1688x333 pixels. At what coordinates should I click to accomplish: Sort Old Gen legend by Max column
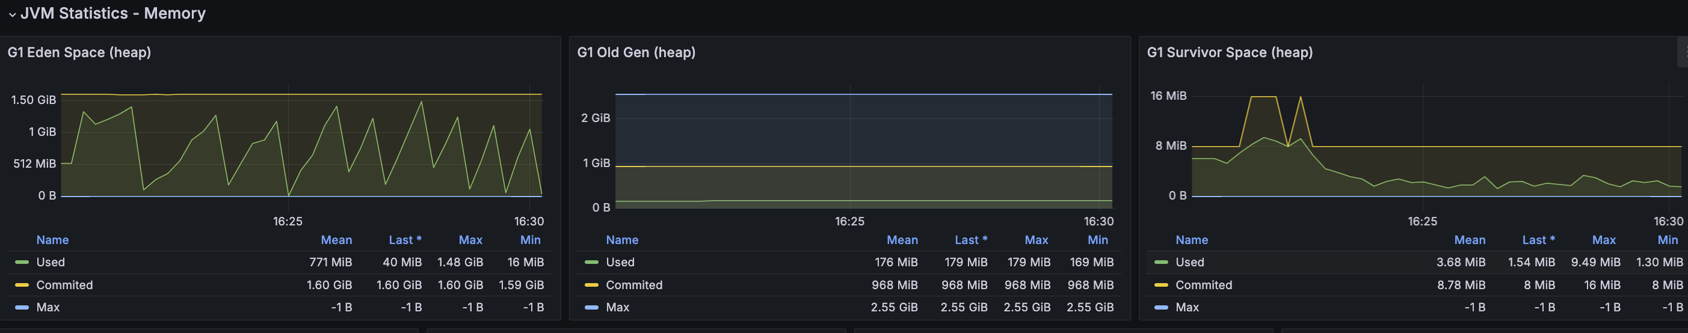coord(1036,240)
